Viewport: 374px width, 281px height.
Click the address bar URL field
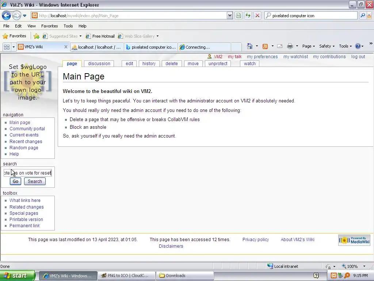coord(129,16)
